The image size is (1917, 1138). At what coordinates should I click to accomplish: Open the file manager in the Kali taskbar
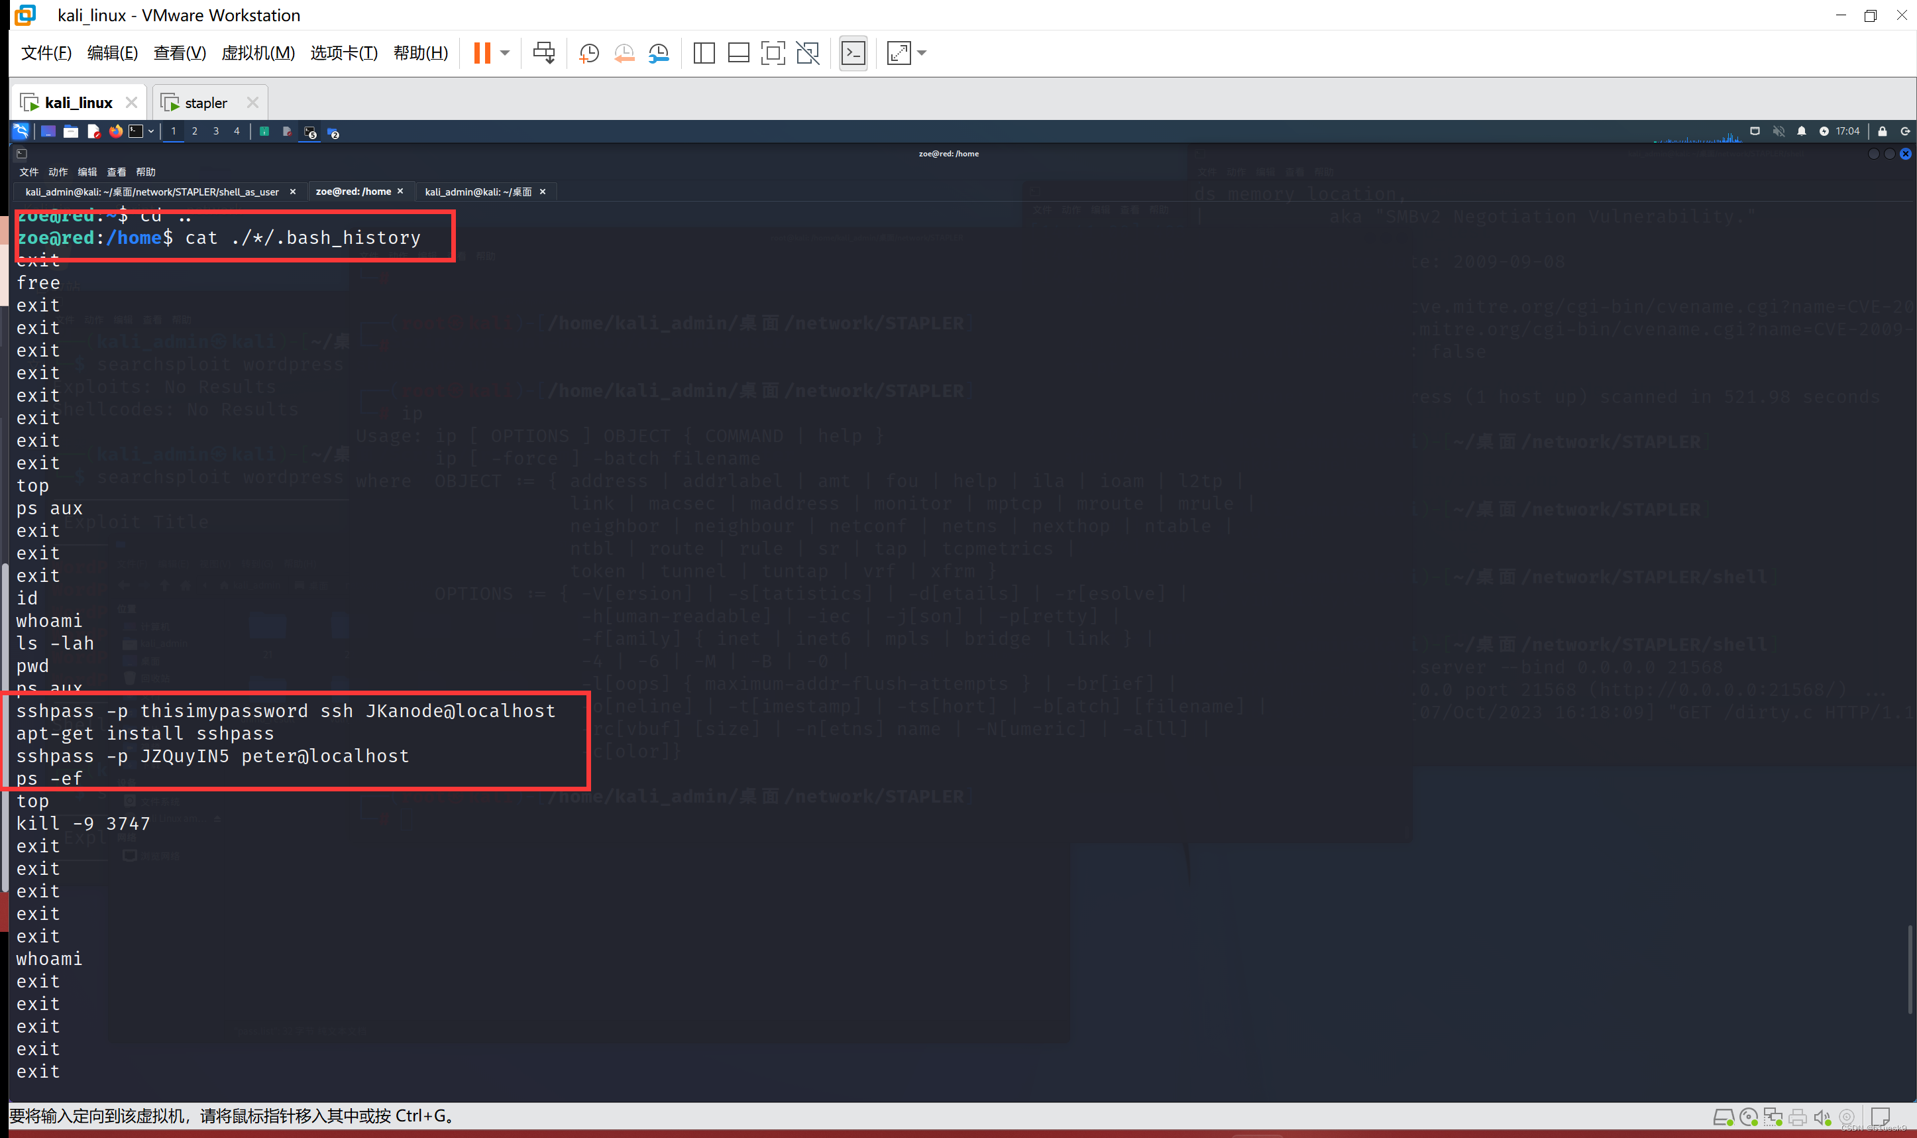(x=72, y=131)
